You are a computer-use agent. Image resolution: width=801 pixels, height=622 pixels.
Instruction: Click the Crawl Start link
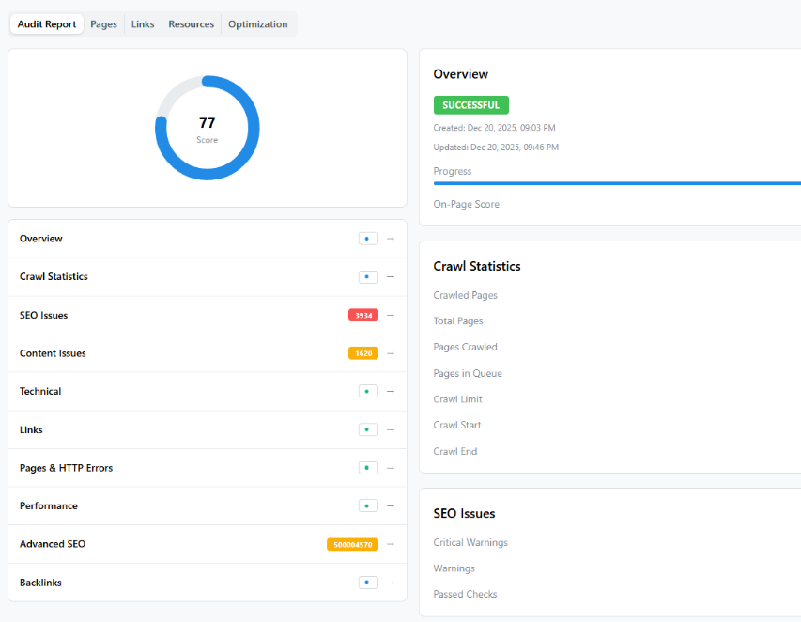point(456,425)
